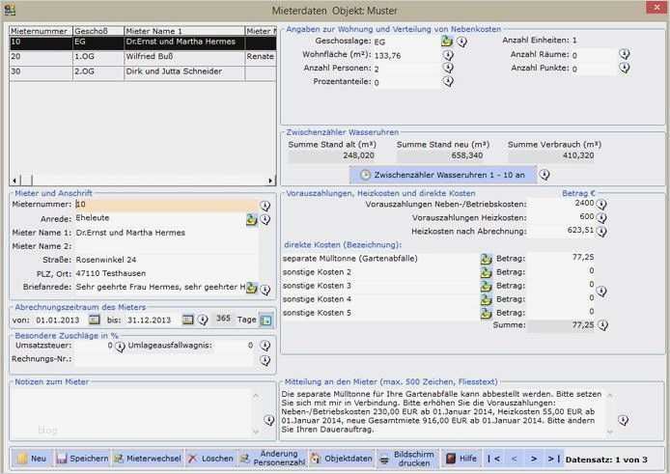Show info for Anrede field
The height and width of the screenshot is (474, 670).
[x=265, y=219]
